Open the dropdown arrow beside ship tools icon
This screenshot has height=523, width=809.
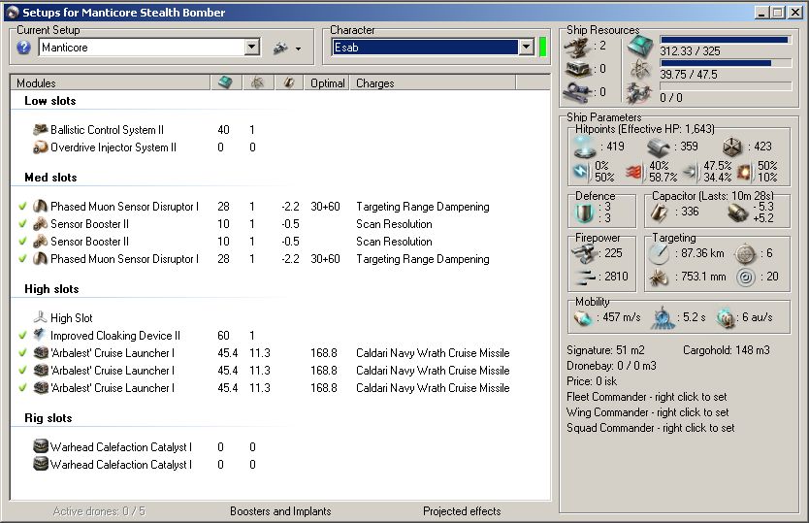(298, 49)
